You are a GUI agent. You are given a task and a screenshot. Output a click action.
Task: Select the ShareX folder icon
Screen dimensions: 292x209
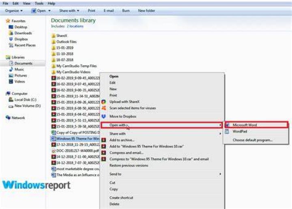click(54, 36)
